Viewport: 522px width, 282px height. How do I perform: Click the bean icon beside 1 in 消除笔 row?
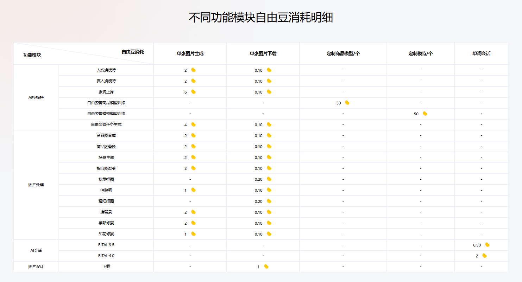point(193,190)
